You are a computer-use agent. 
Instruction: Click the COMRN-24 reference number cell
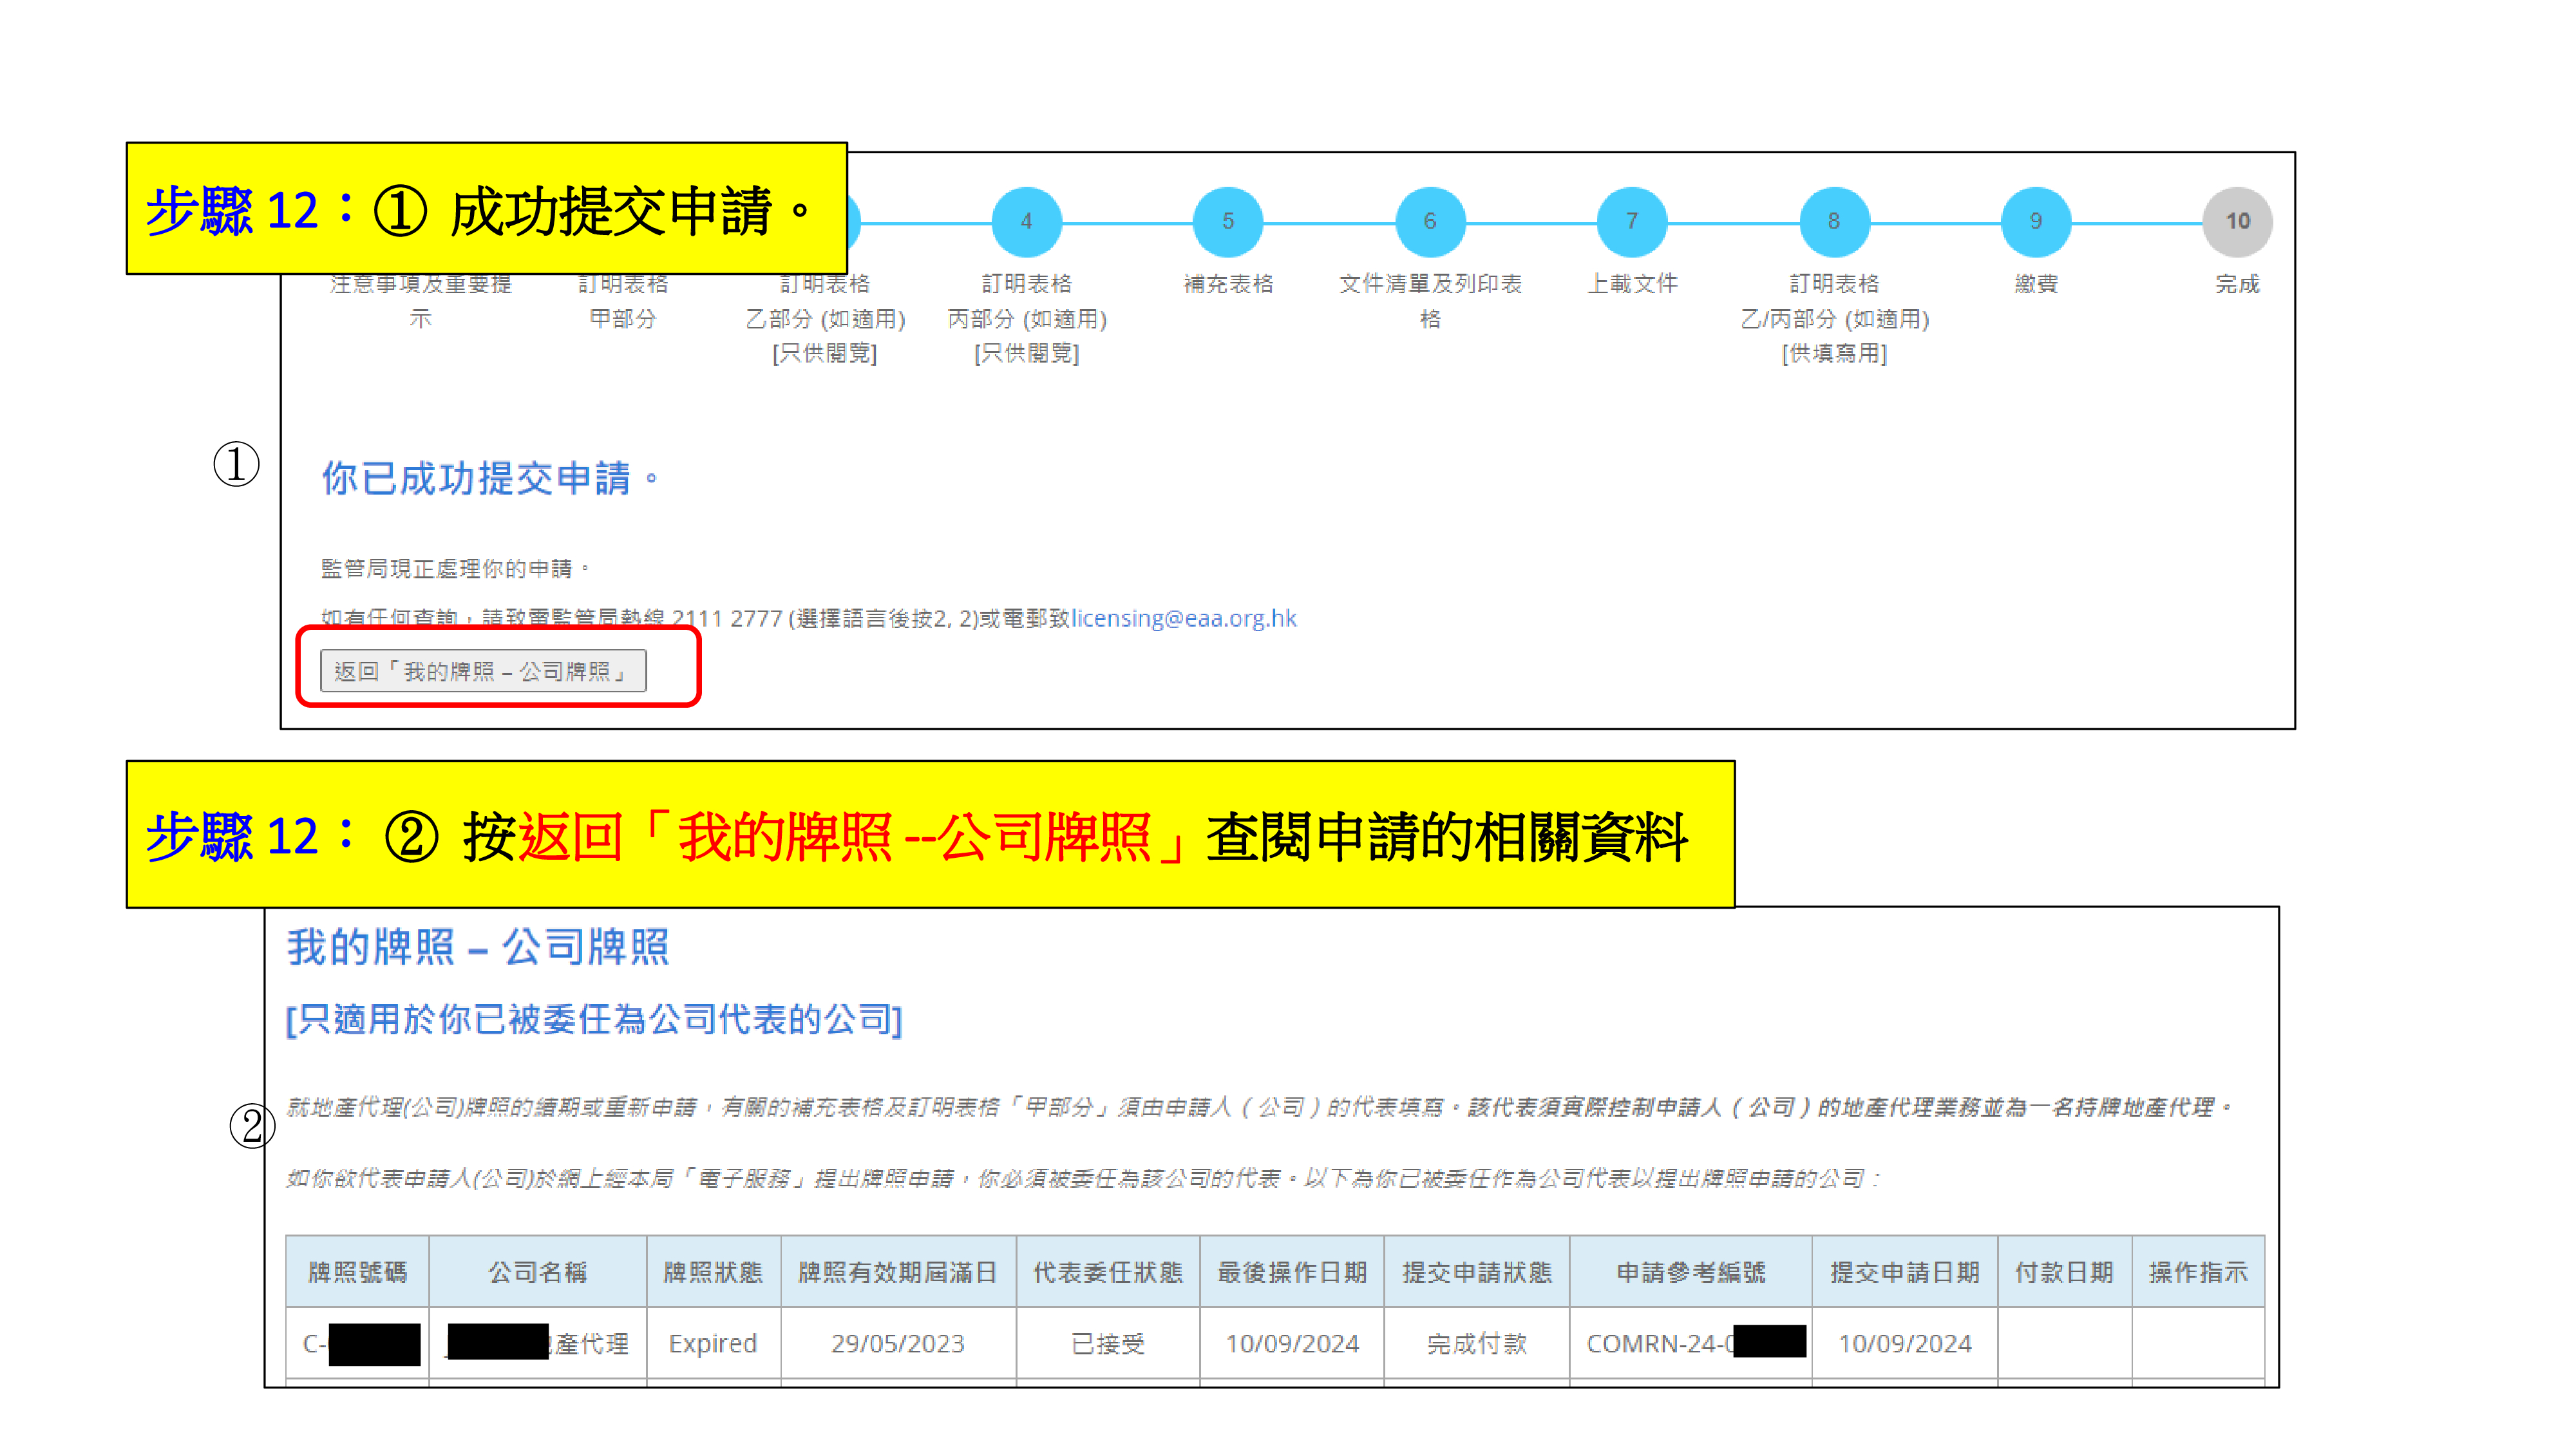pyautogui.click(x=1660, y=1343)
